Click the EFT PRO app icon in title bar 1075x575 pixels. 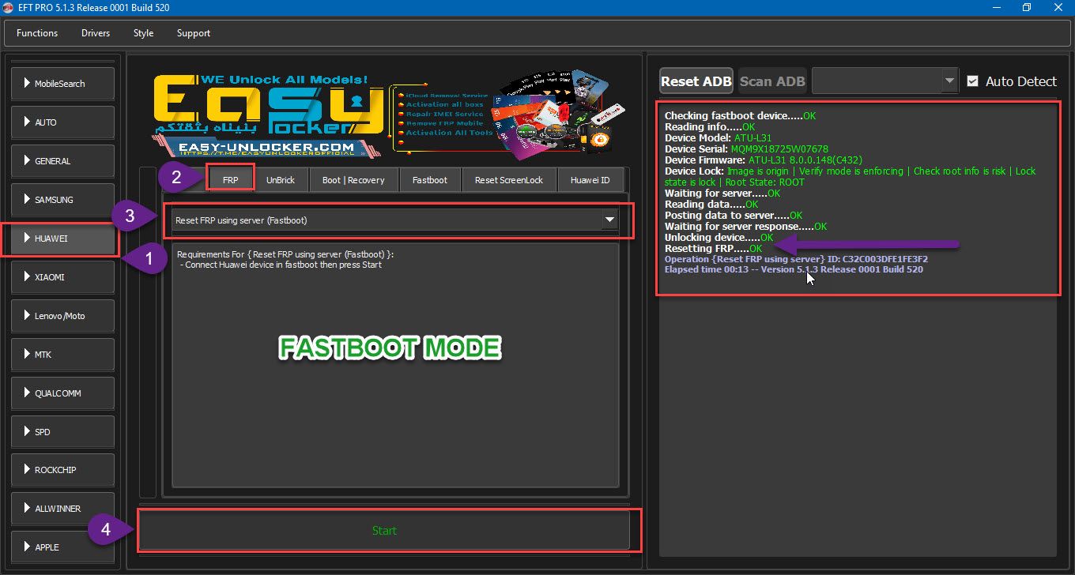click(x=8, y=8)
